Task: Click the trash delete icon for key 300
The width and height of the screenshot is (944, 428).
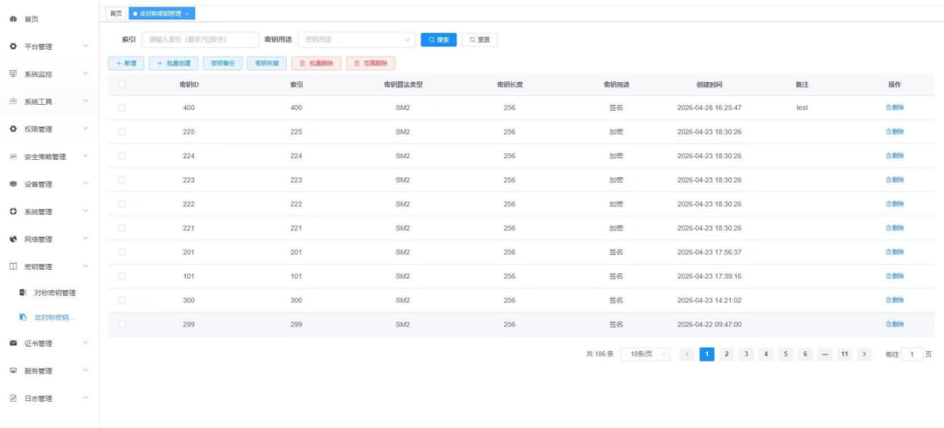Action: tap(888, 300)
